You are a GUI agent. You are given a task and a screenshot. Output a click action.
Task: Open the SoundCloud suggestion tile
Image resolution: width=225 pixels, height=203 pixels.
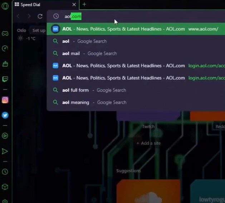click(148, 191)
